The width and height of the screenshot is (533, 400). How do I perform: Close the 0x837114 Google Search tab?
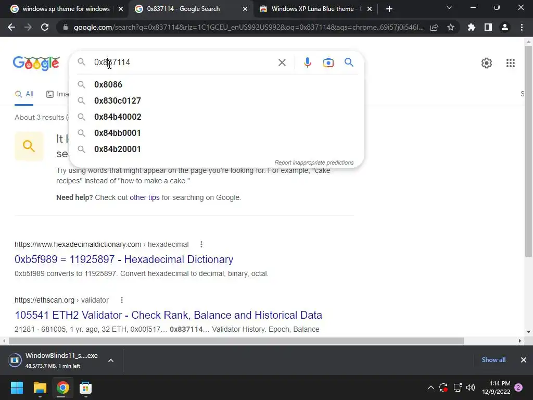tap(245, 9)
